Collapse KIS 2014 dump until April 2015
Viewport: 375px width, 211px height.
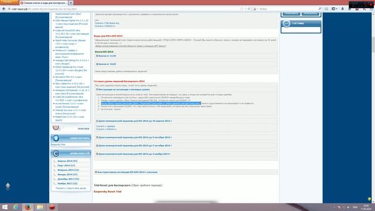tap(134, 121)
